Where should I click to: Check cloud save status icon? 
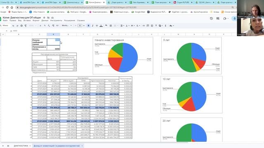coord(52,17)
